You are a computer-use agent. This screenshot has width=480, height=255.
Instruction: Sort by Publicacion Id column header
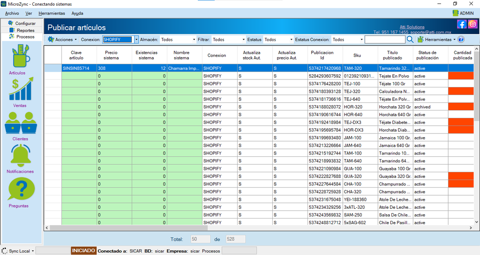click(x=325, y=55)
